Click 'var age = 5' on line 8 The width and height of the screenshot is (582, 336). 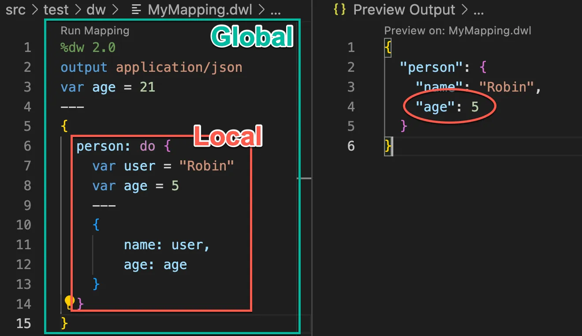pyautogui.click(x=136, y=186)
